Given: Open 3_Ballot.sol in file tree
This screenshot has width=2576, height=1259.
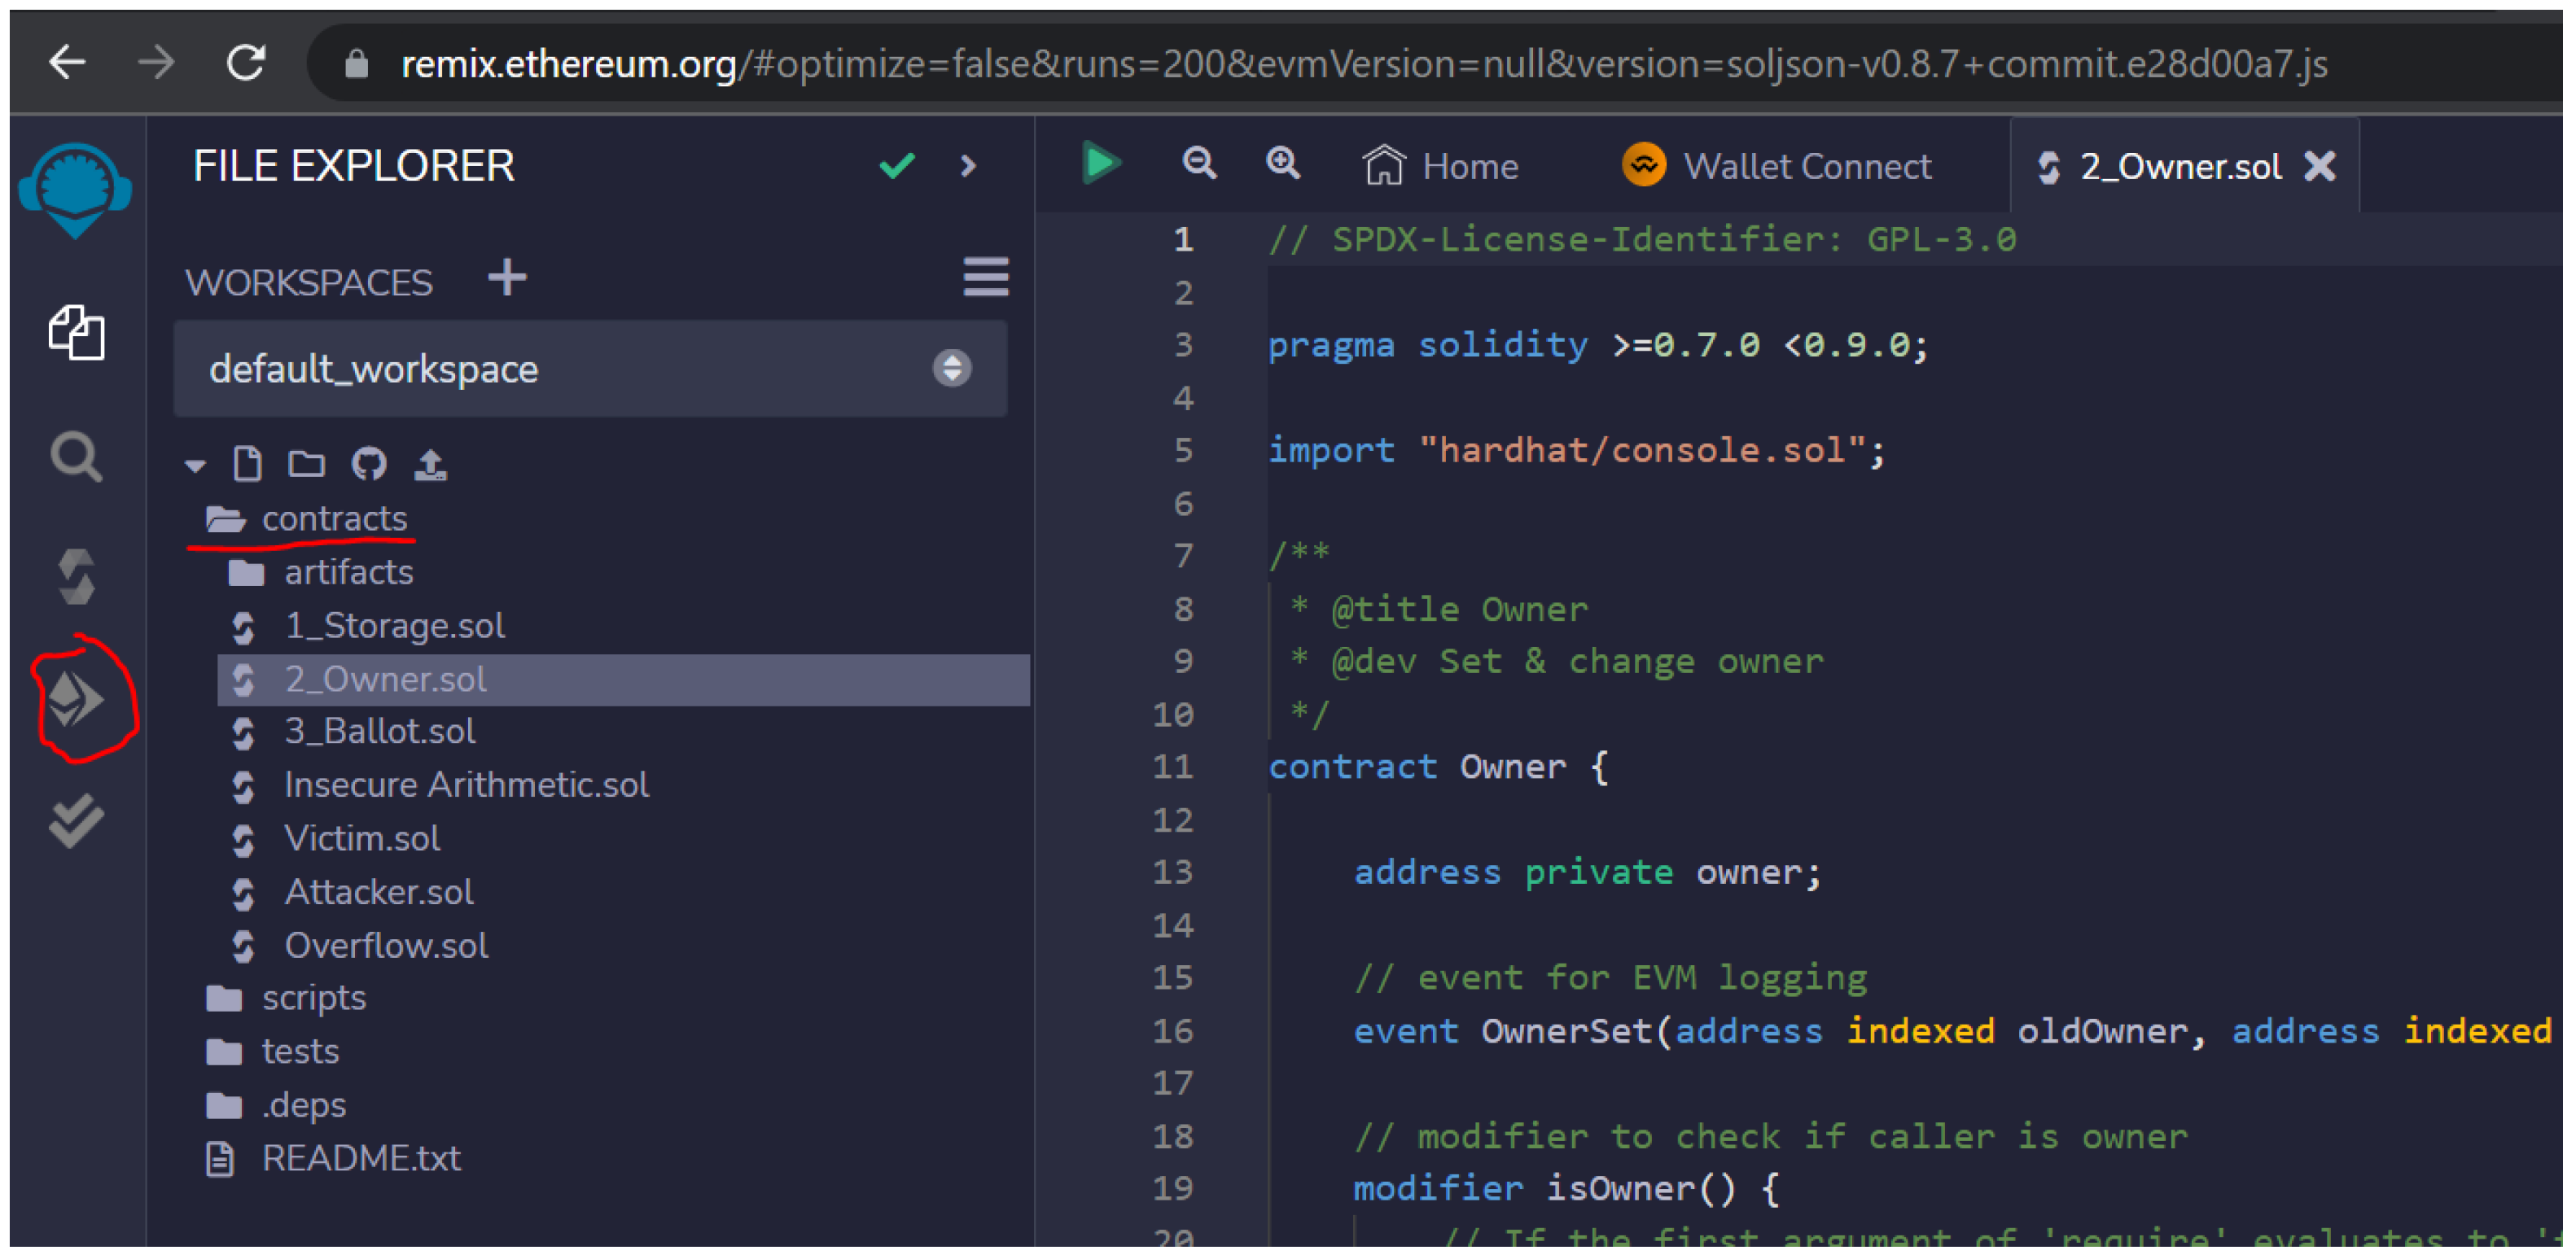Looking at the screenshot, I should (x=379, y=732).
